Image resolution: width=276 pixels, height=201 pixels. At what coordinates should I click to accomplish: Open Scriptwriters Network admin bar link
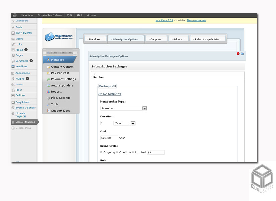click(x=50, y=15)
